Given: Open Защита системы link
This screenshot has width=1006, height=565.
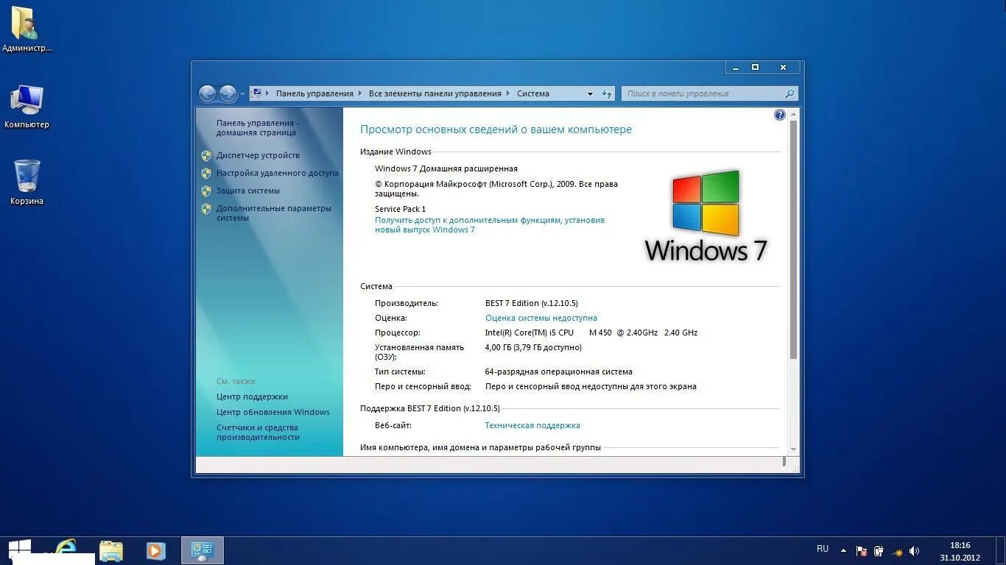Looking at the screenshot, I should coord(247,191).
